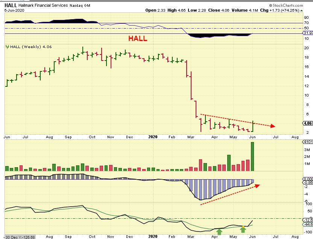The height and width of the screenshot is (239, 313).
Task: Click the 4101 volume value tag
Action: [x=308, y=142]
